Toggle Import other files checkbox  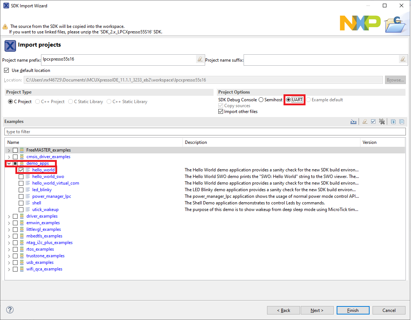[221, 112]
